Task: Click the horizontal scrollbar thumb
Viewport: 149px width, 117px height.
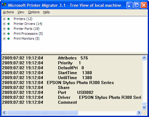Action: [x=42, y=113]
